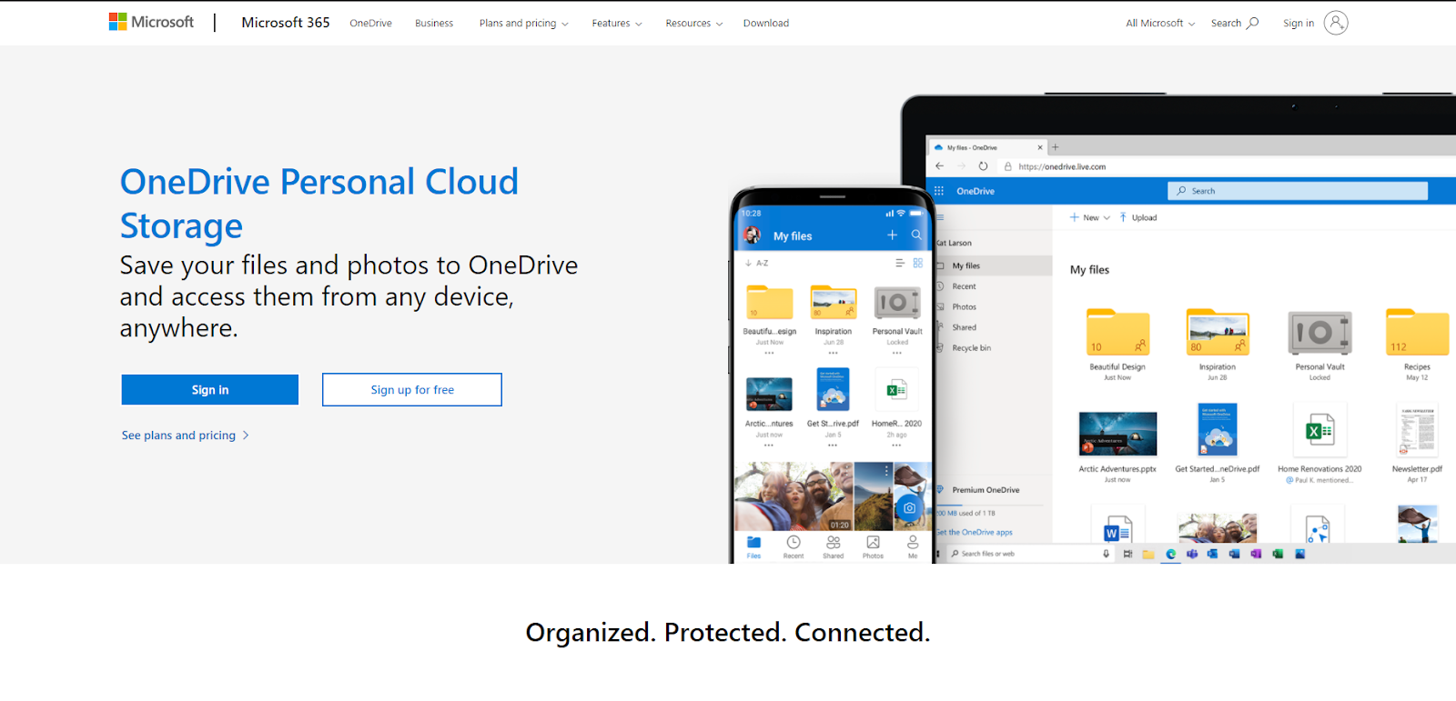This screenshot has height=701, width=1456.
Task: Select the Files tab on phone
Action: [754, 546]
